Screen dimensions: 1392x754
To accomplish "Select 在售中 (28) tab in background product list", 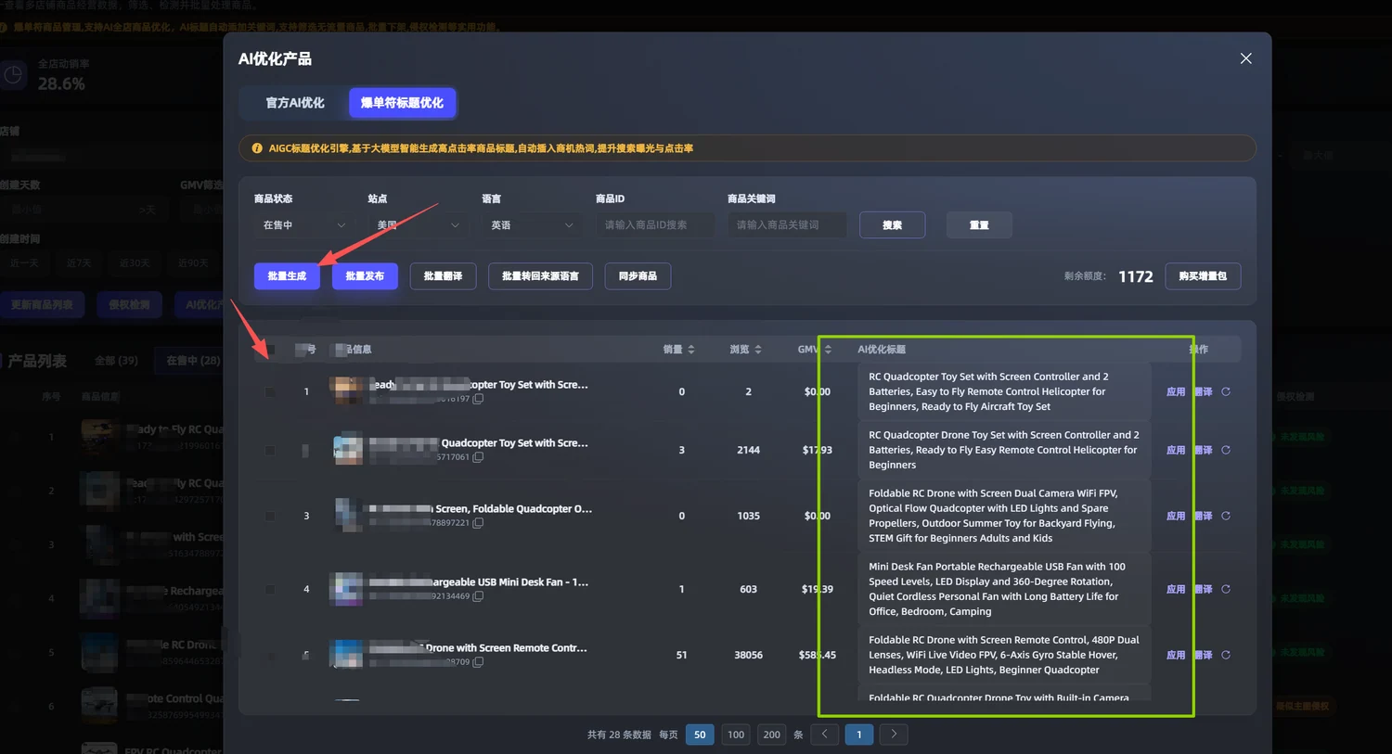I will click(x=193, y=360).
